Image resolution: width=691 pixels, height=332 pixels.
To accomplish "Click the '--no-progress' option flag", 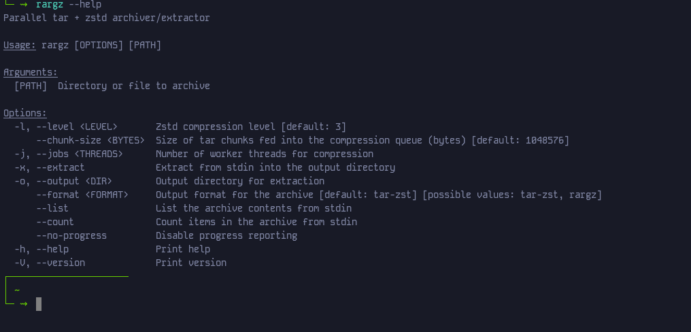I will pos(71,236).
